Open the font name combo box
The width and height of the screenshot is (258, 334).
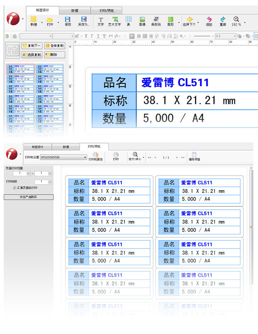pos(36,36)
